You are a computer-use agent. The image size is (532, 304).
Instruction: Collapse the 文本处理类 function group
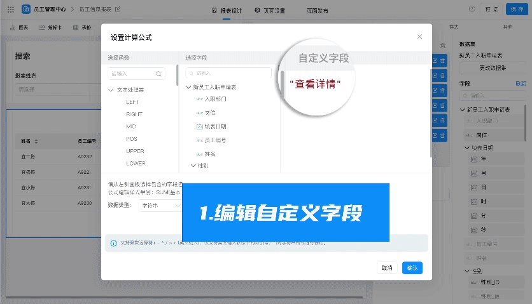click(x=112, y=89)
